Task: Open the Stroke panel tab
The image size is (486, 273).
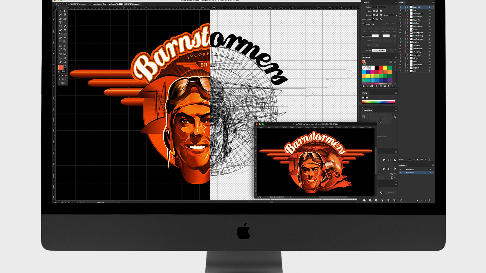Action: 366,2
